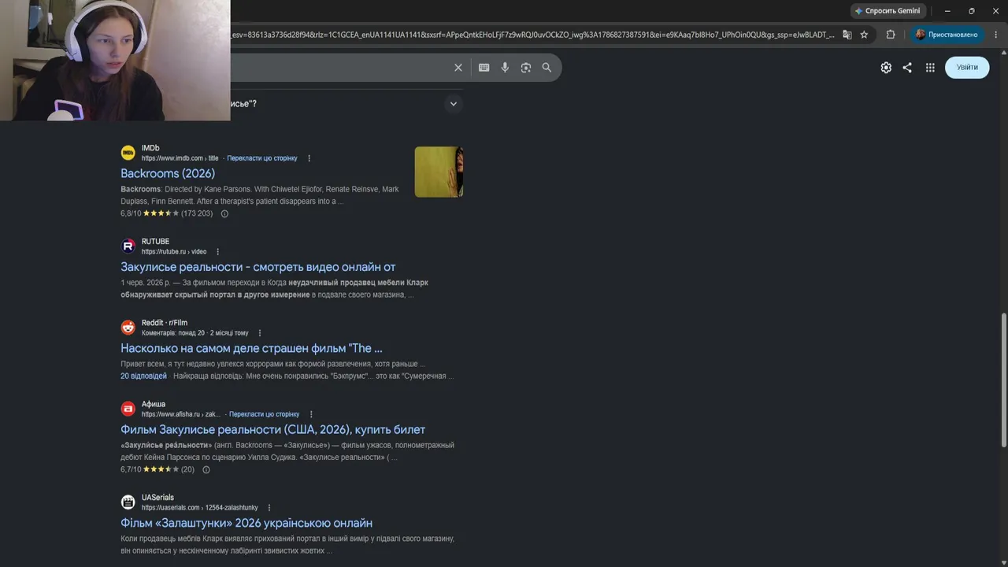Click the Уйти button

[967, 68]
